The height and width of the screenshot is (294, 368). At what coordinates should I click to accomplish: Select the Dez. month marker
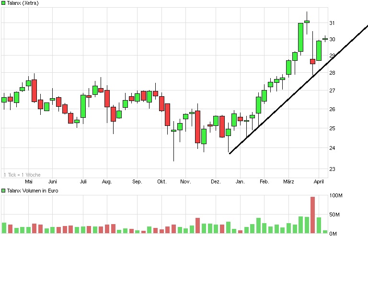click(x=216, y=182)
